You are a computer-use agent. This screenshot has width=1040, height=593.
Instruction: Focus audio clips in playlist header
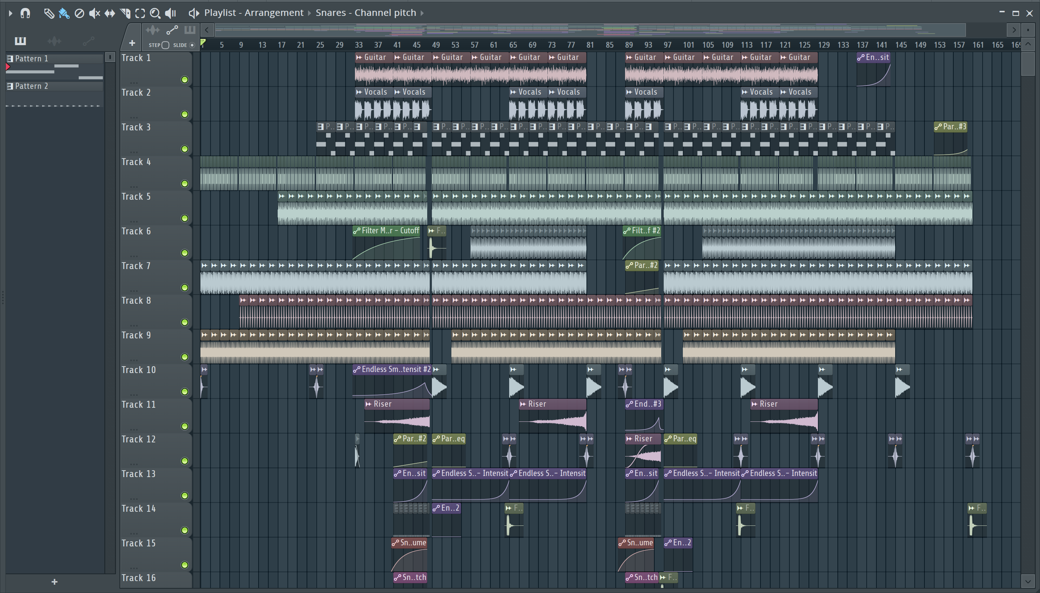pyautogui.click(x=153, y=30)
